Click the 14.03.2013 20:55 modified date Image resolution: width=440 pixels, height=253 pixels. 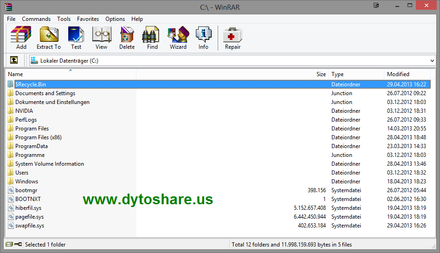[407, 128]
